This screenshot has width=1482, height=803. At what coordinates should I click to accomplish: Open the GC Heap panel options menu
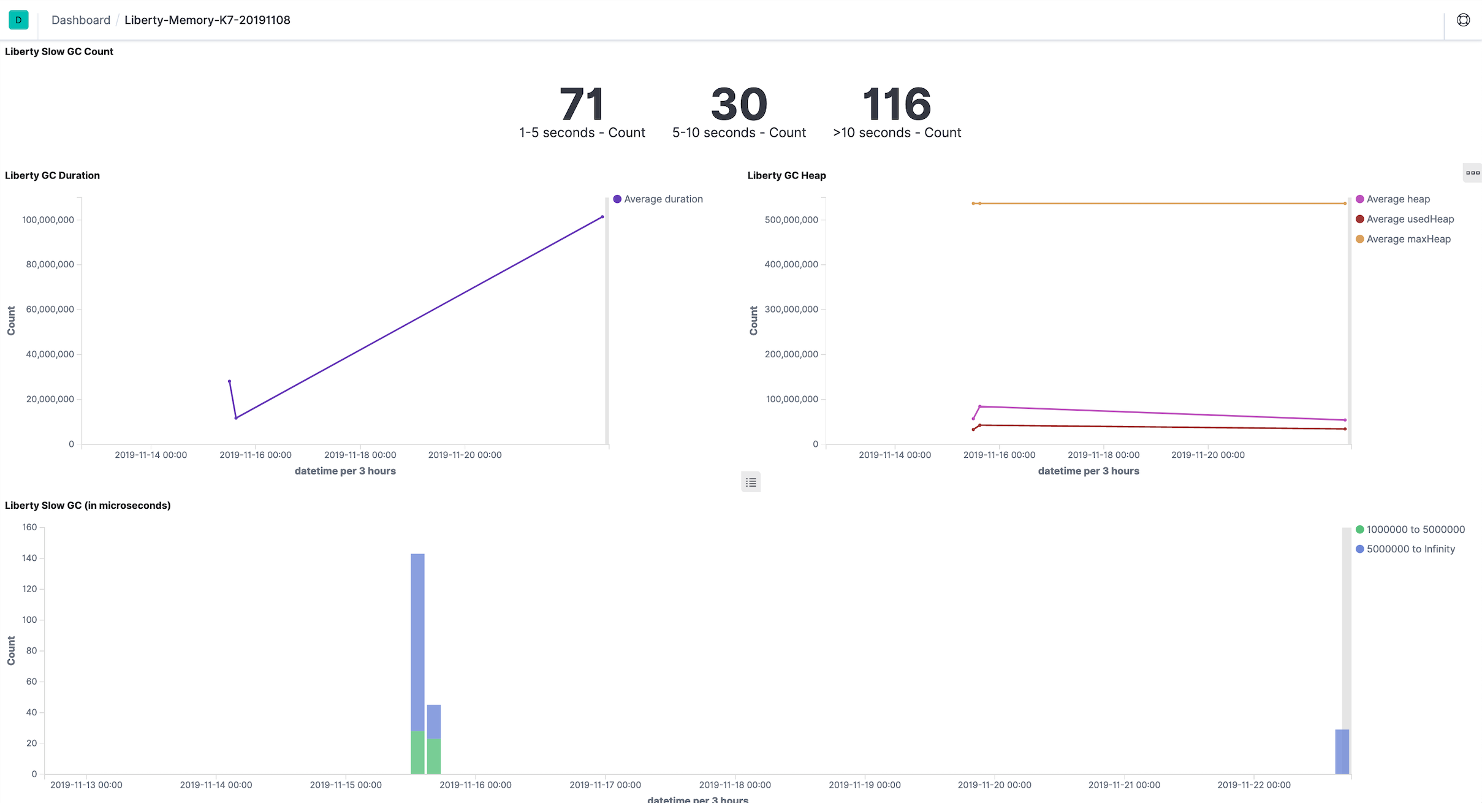pyautogui.click(x=1472, y=173)
